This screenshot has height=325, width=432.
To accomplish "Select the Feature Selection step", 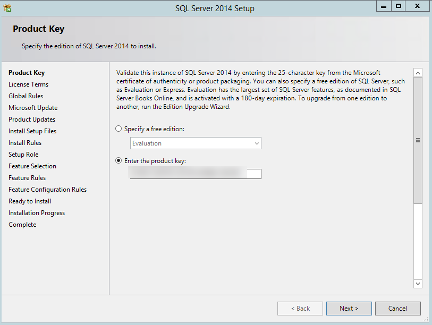I will click(32, 166).
